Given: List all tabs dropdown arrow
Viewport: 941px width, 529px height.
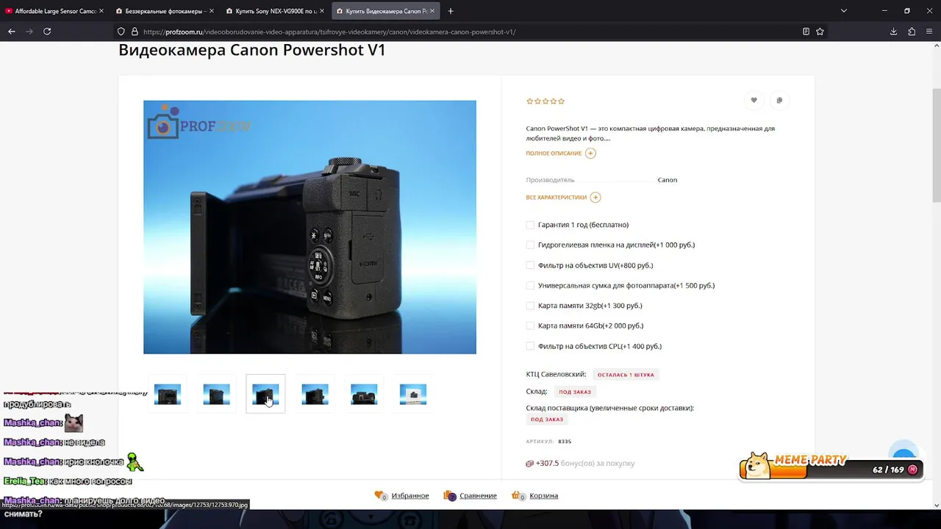Looking at the screenshot, I should click(844, 11).
